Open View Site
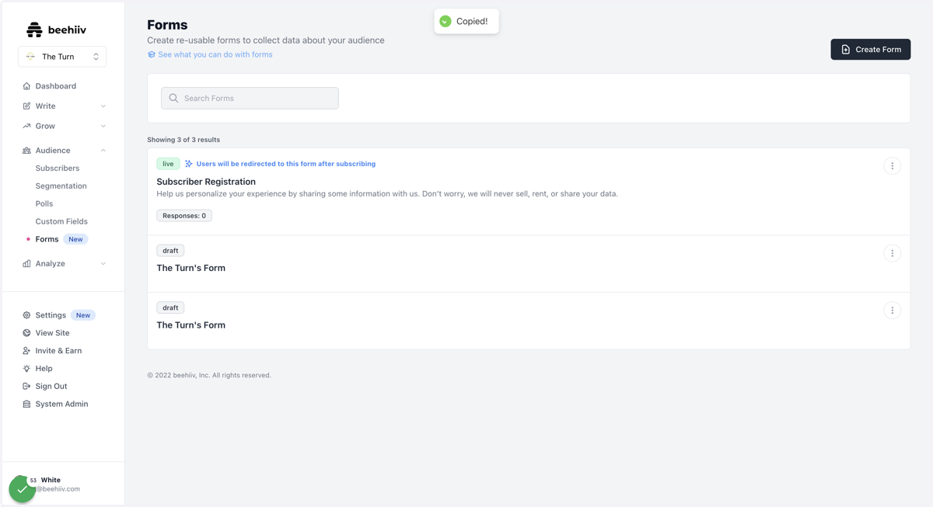This screenshot has width=933, height=507. pyautogui.click(x=52, y=333)
